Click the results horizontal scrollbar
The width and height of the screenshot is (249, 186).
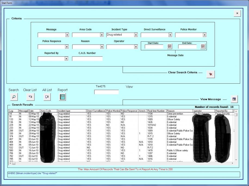point(122,163)
